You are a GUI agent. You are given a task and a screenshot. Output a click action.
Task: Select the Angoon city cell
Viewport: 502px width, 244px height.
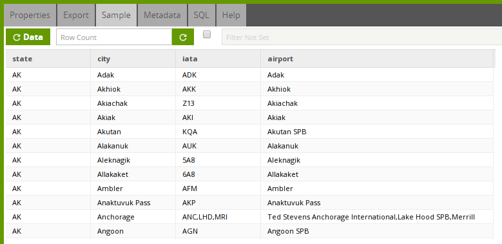[133, 231]
